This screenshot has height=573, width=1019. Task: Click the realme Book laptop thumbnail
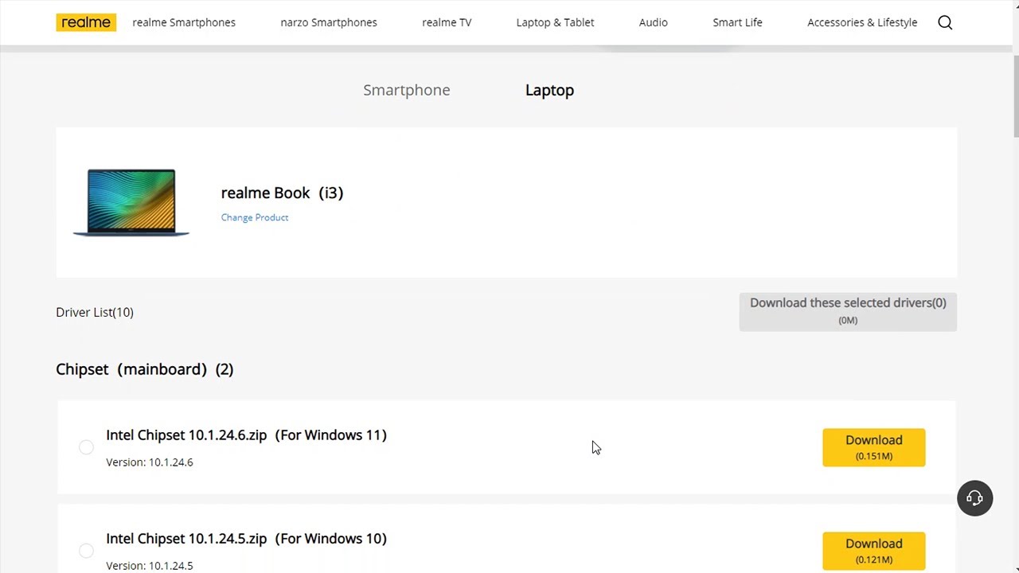pyautogui.click(x=131, y=202)
